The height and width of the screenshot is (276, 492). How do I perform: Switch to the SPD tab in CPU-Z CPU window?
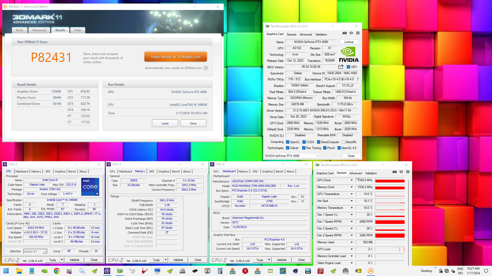pos(48,171)
